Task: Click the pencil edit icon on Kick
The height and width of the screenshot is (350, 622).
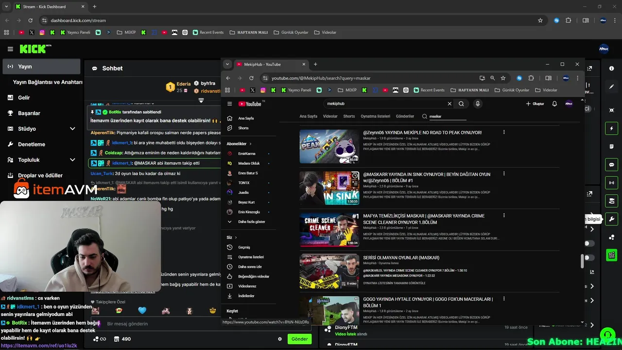Action: pyautogui.click(x=612, y=87)
